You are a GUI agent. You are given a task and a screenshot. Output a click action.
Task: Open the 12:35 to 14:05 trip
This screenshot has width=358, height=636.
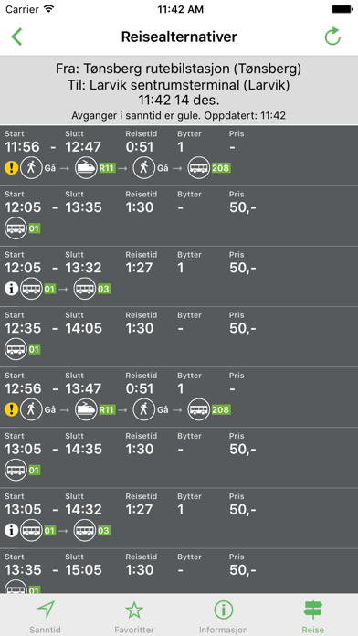(179, 336)
